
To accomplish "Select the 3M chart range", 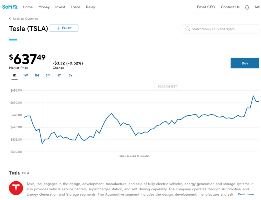I will (48, 75).
